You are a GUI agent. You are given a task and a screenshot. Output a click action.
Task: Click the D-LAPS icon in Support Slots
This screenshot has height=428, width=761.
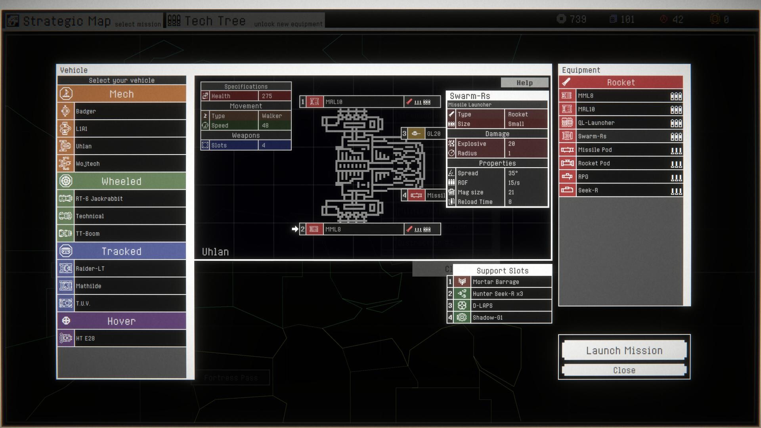[x=462, y=305]
